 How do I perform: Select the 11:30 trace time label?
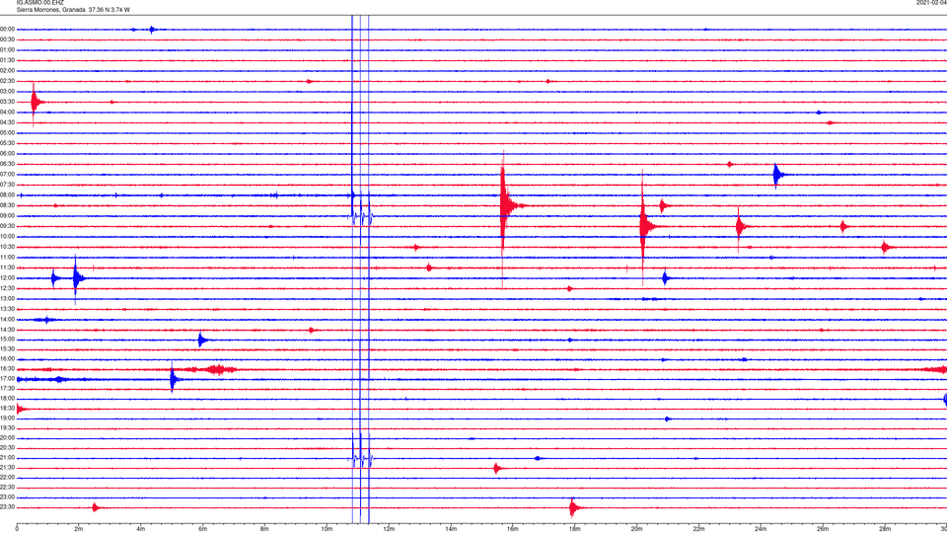click(7, 267)
